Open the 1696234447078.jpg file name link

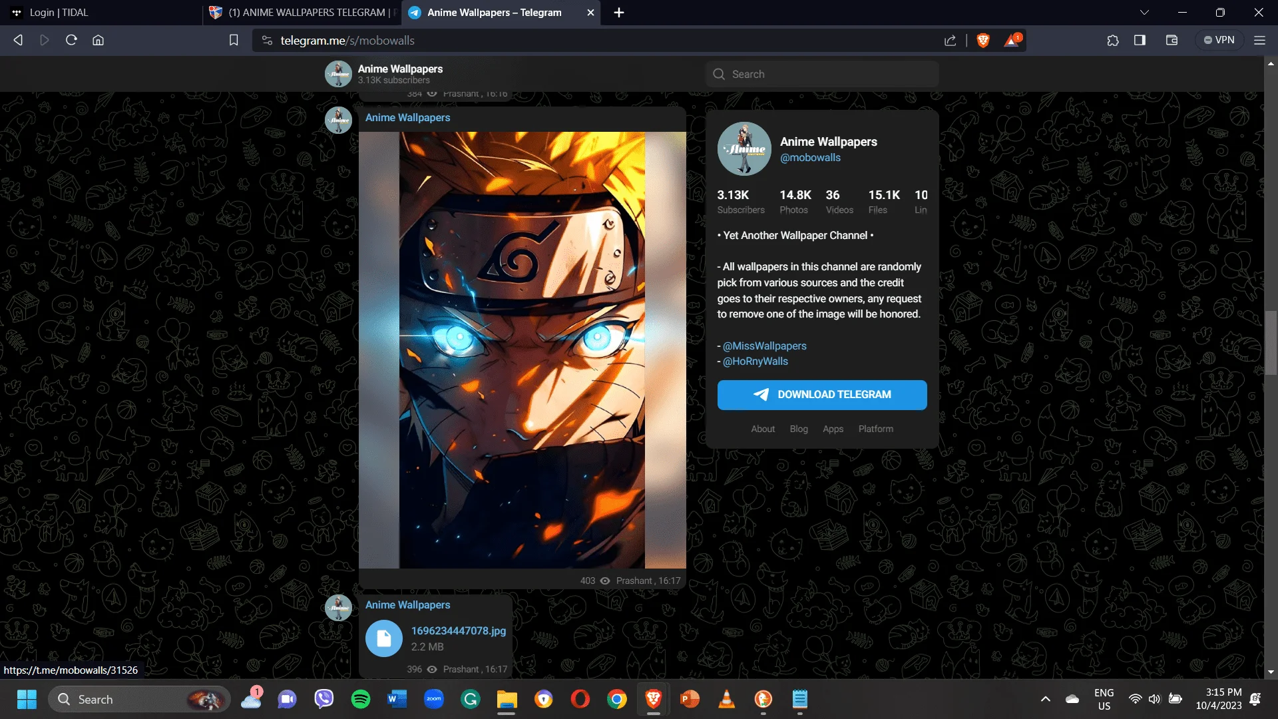[458, 630]
